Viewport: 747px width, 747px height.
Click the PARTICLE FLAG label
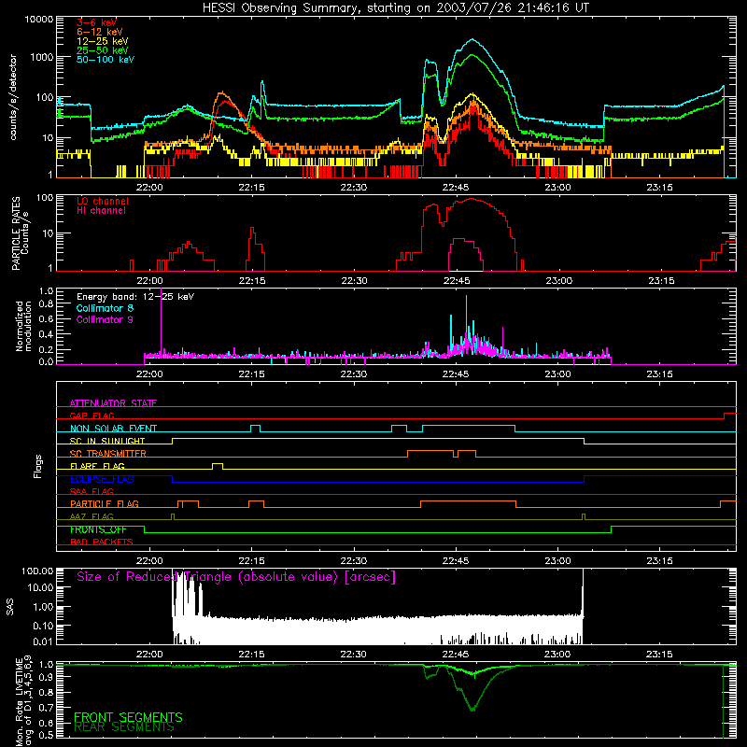(x=105, y=503)
